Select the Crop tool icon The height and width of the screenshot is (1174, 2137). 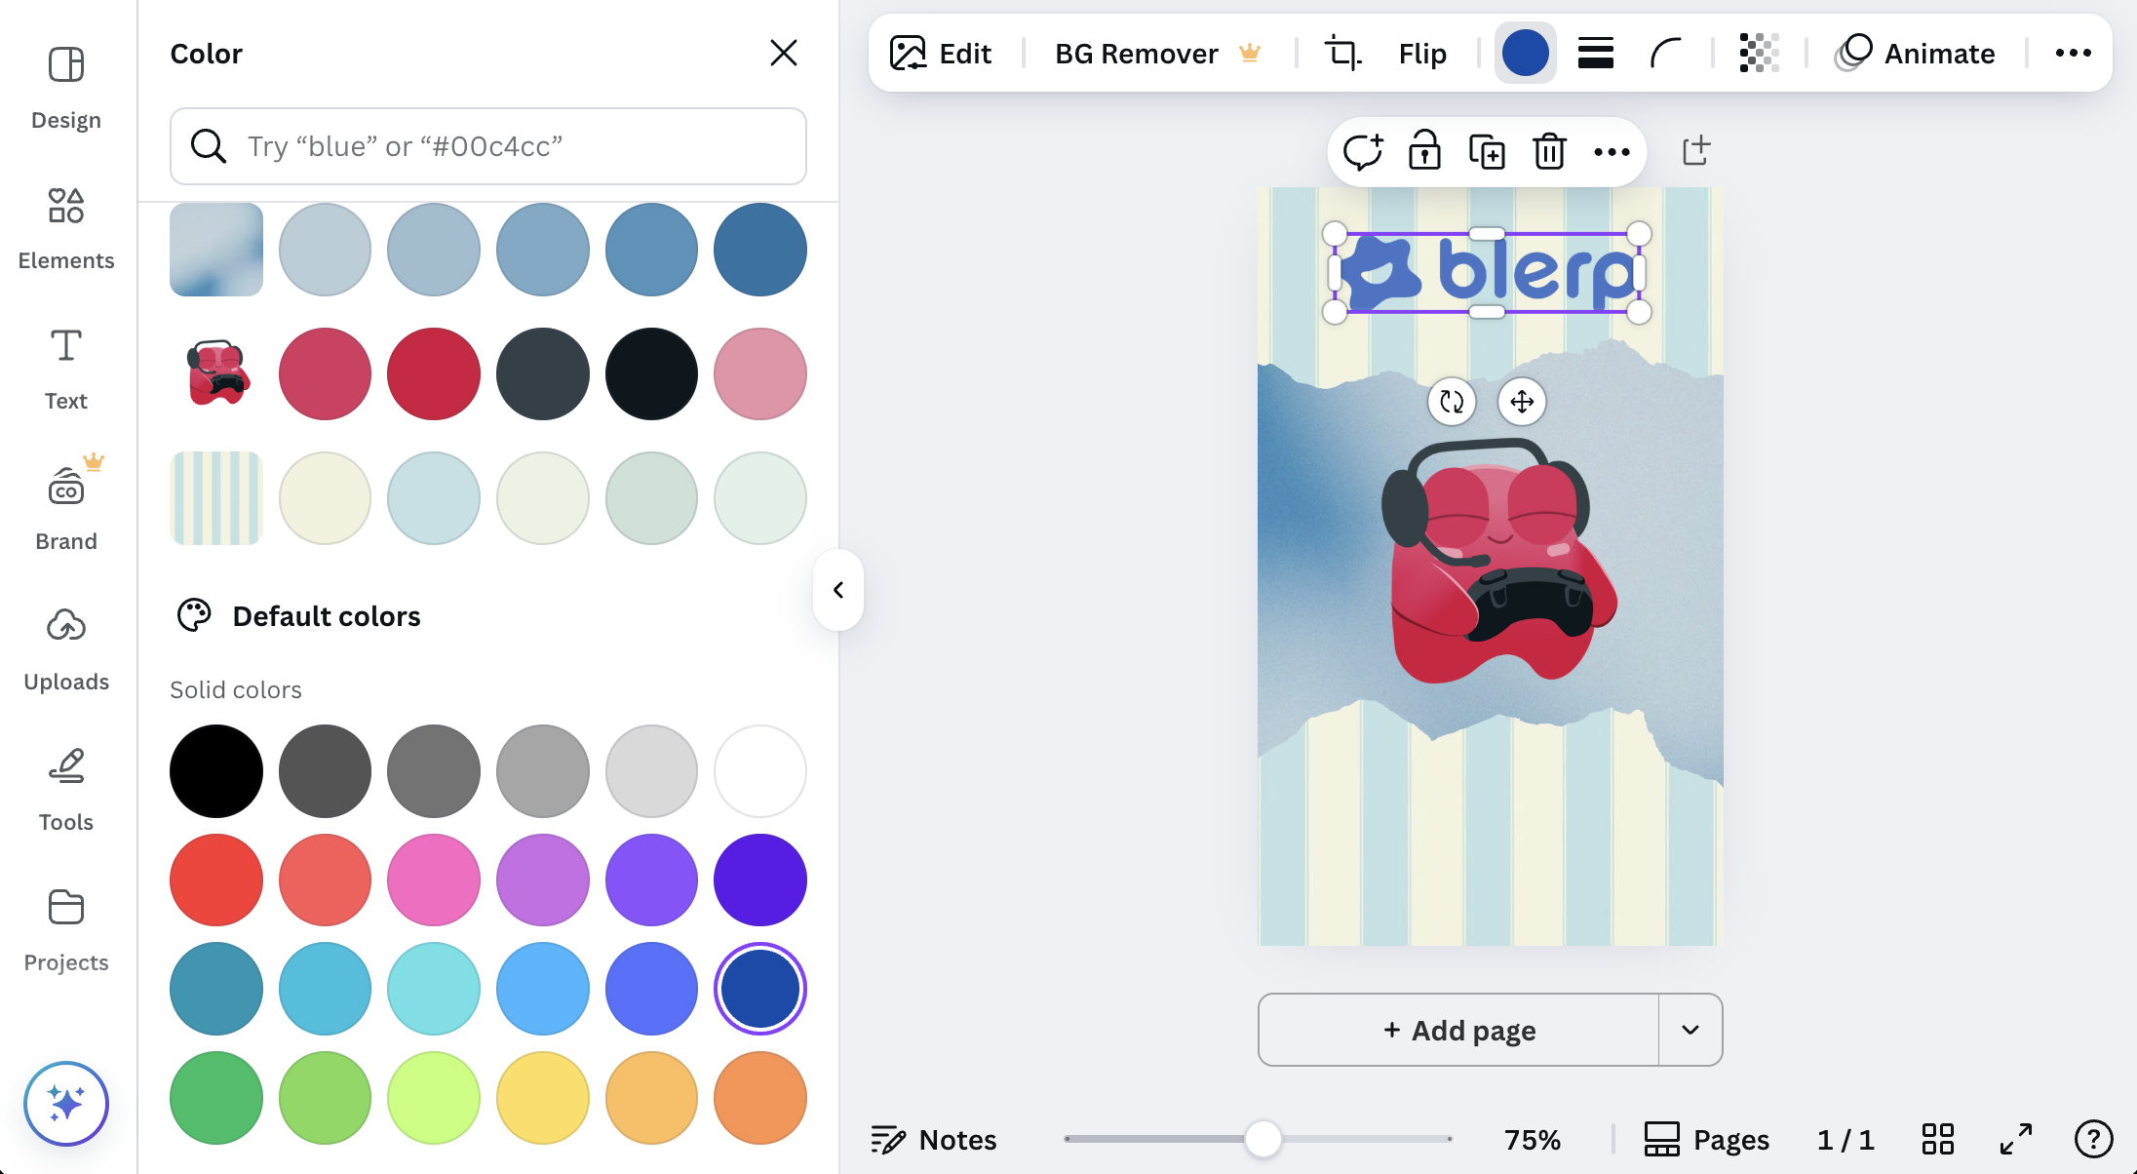[1342, 53]
